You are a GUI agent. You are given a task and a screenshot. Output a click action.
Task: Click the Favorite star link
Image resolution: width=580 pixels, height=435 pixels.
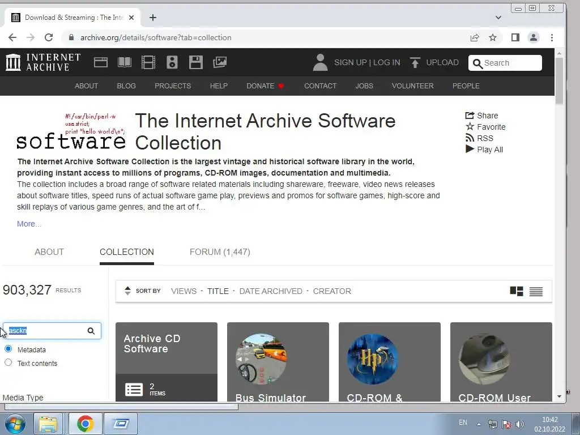485,127
